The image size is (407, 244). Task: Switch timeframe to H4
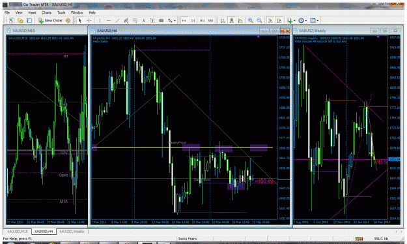[184, 20]
